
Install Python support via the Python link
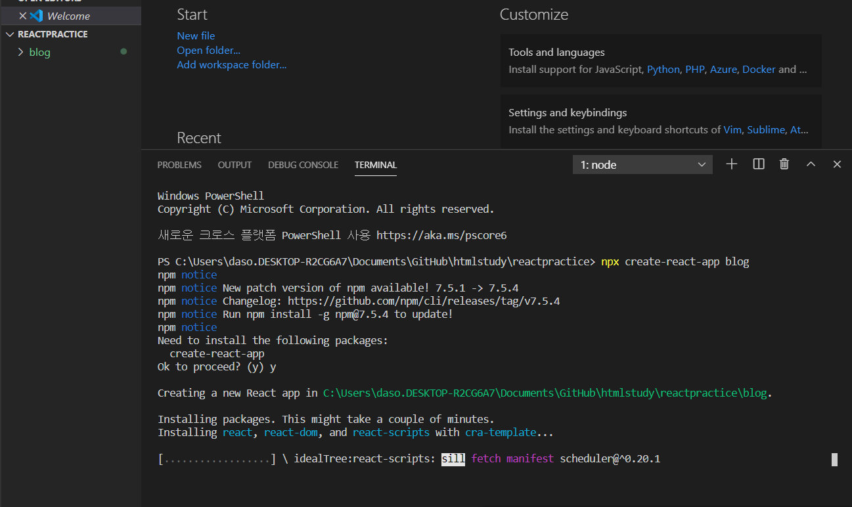point(663,69)
